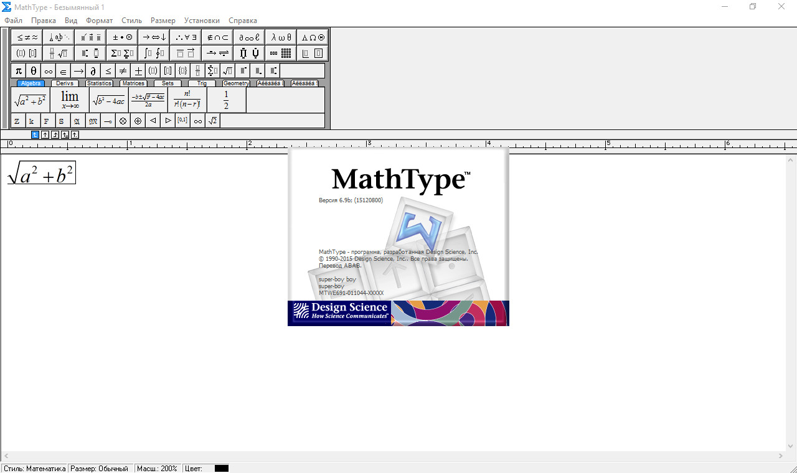Open the matrix templates palette

pos(281,53)
